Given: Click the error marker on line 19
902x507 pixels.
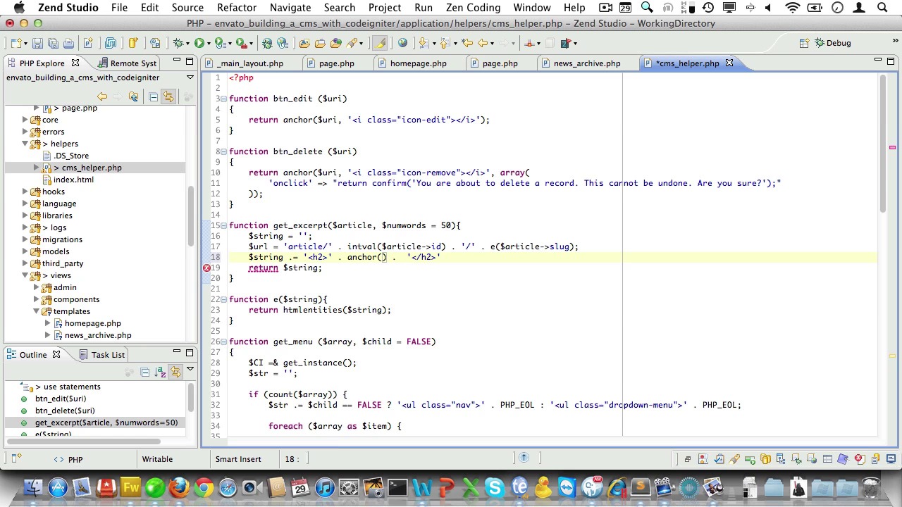Looking at the screenshot, I should (206, 268).
